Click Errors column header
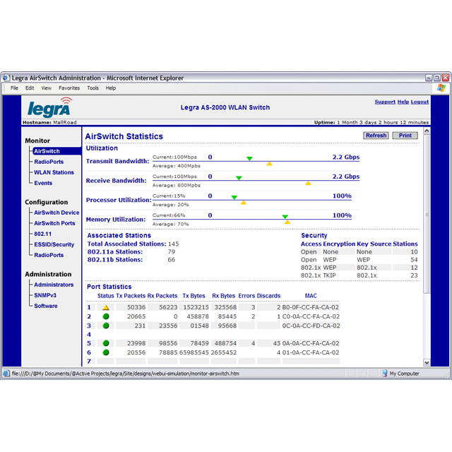 pyautogui.click(x=246, y=296)
